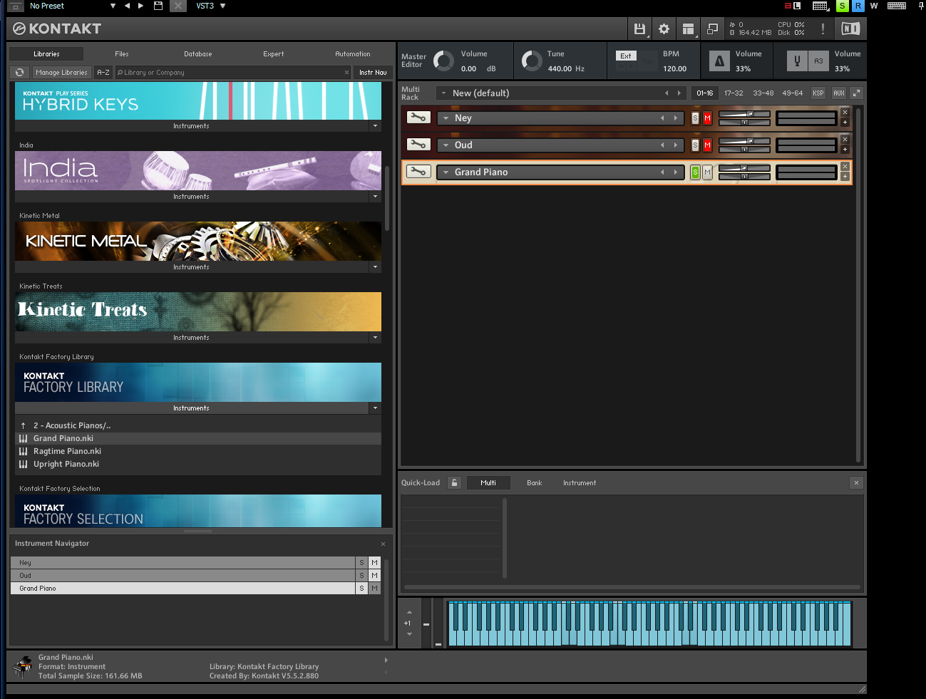Open the Ney instrument wrench editor
Screen dimensions: 926x699
click(418, 118)
